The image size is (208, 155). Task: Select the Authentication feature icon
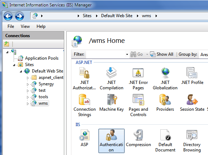[112, 141]
